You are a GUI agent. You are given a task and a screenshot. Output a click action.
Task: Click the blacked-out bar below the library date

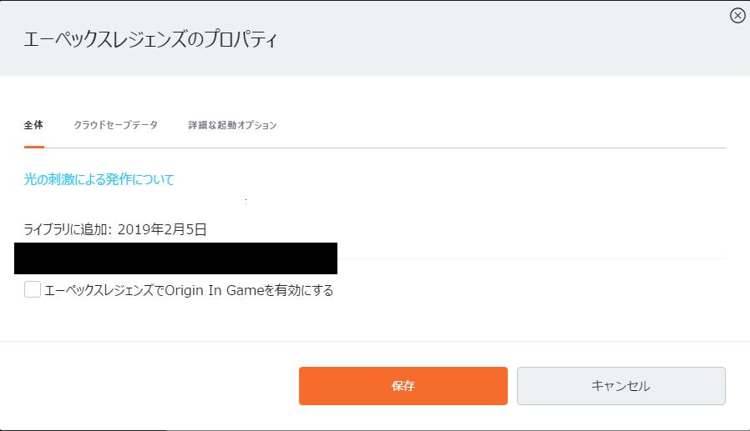tap(175, 258)
